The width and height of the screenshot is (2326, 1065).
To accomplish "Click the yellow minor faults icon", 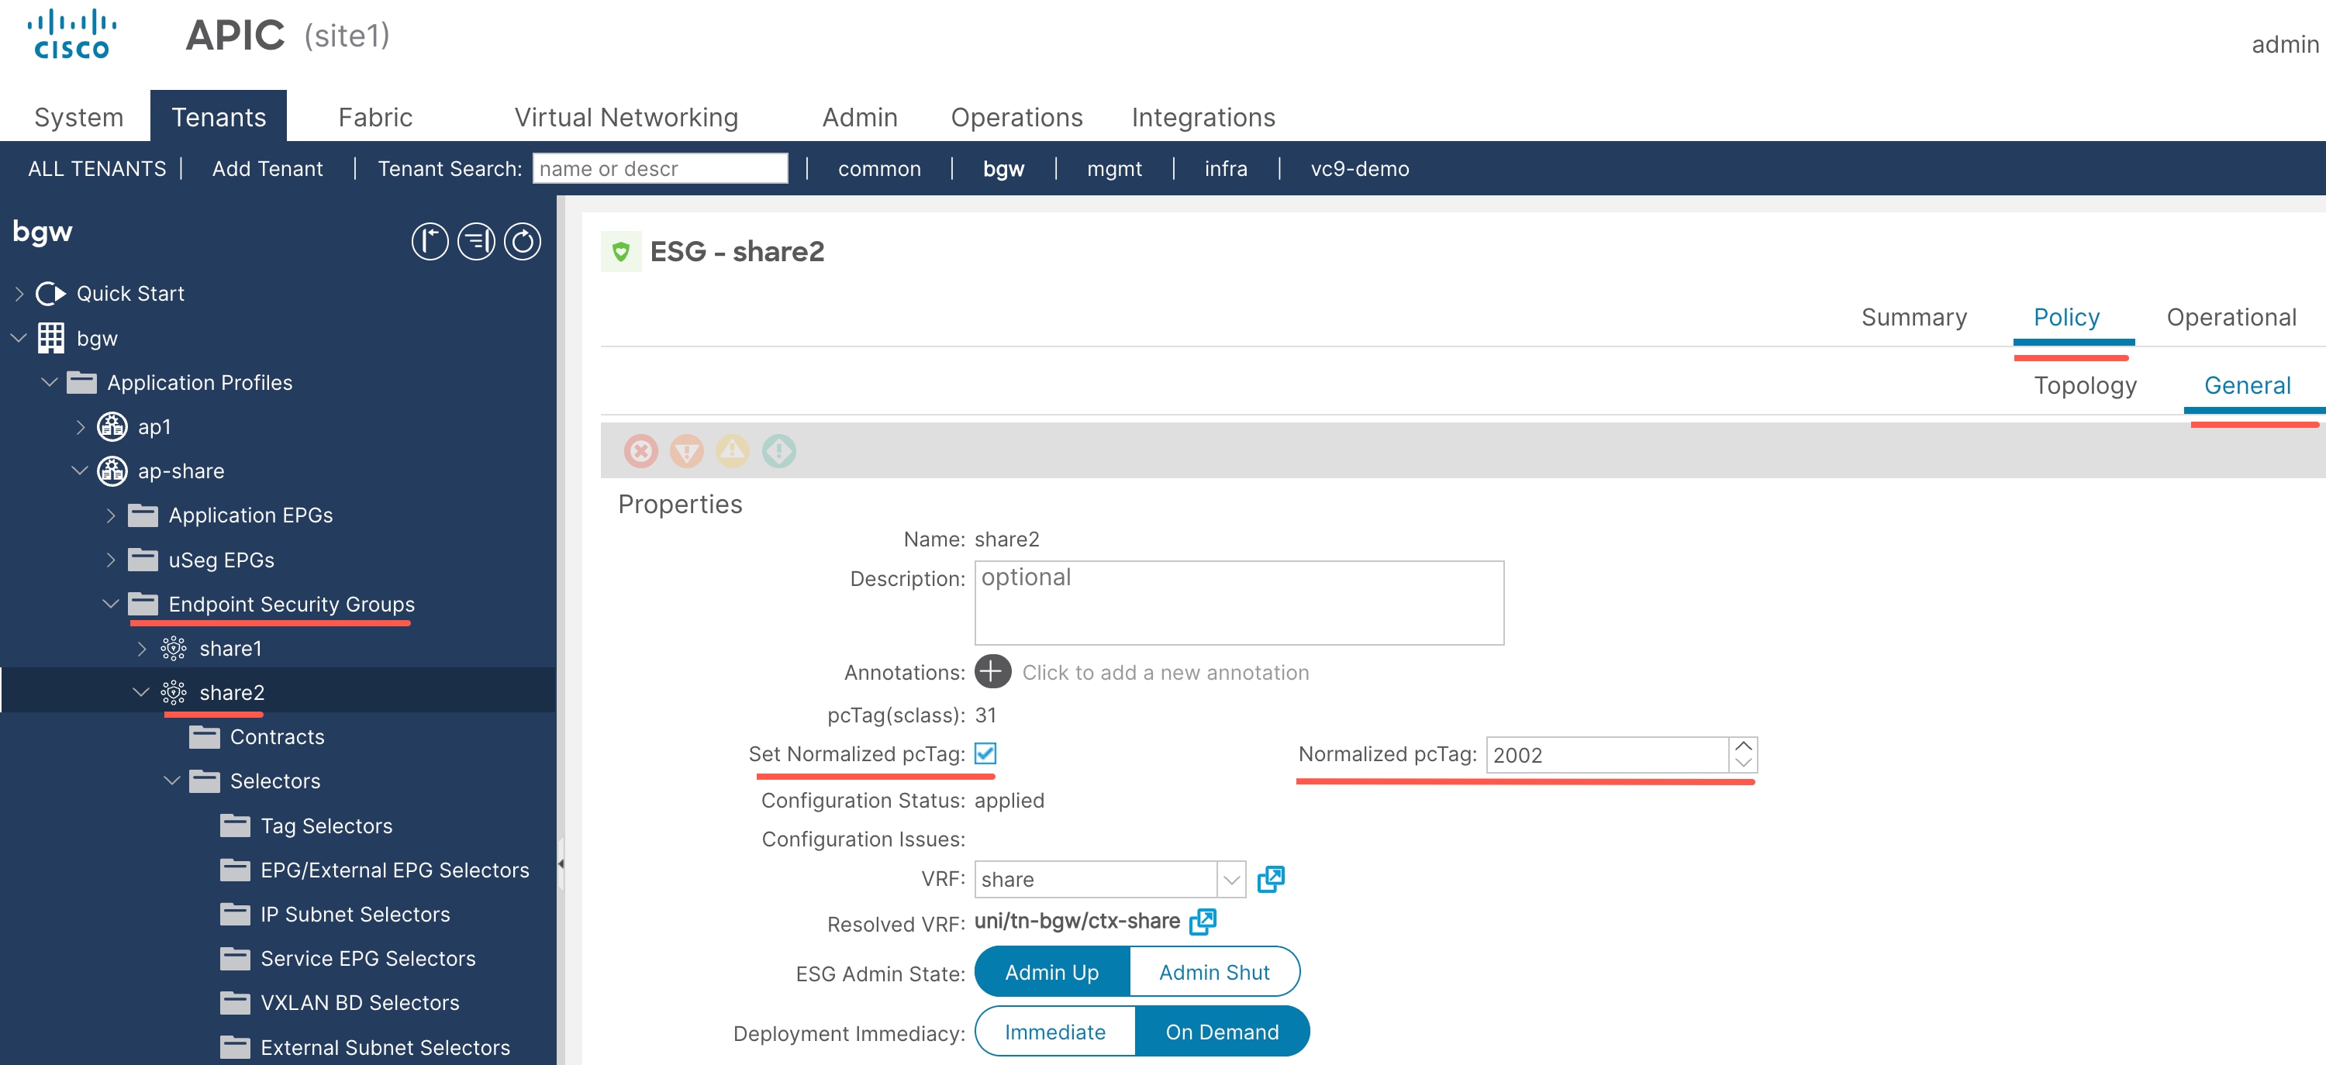I will pos(732,450).
